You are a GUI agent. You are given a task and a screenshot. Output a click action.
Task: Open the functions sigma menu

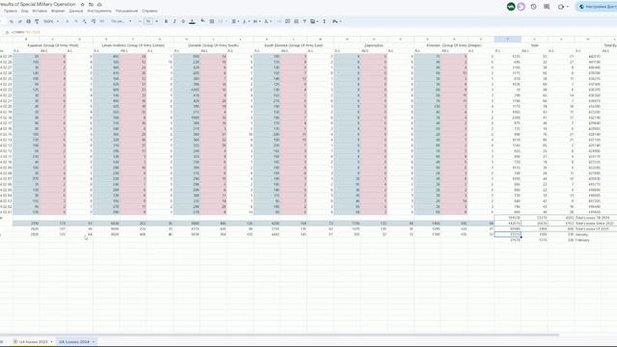324,21
